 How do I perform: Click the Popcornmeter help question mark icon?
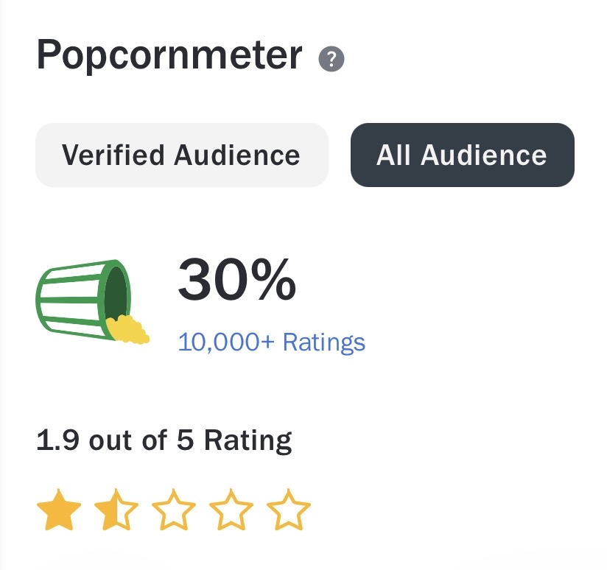(x=331, y=58)
